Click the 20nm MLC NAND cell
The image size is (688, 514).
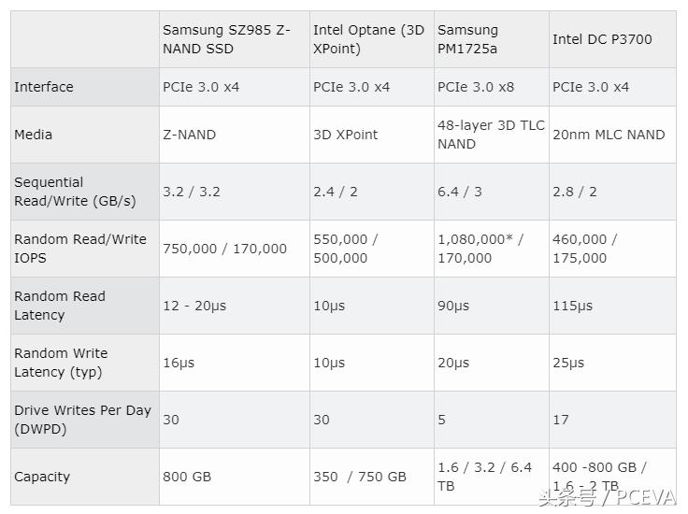tap(609, 135)
